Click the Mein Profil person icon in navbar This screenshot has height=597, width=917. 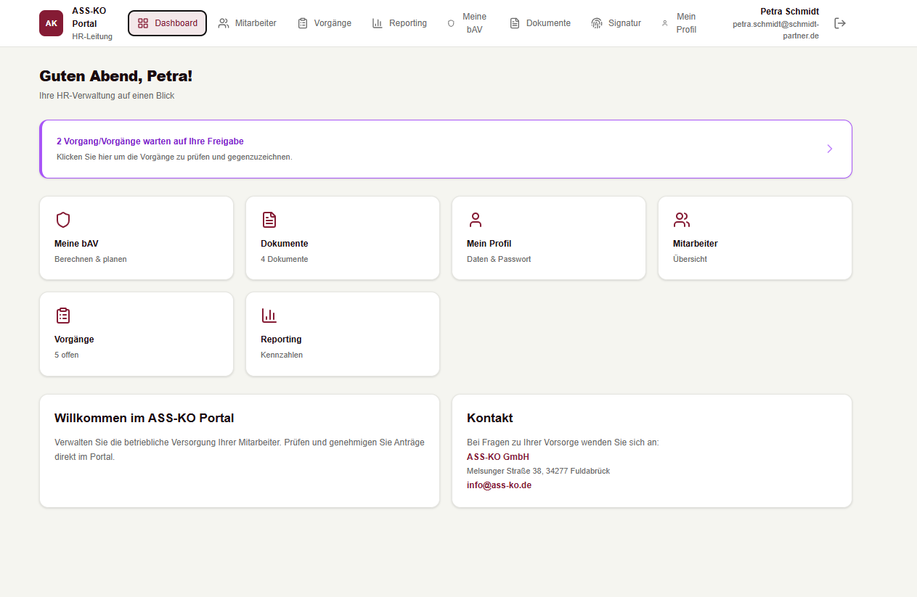(x=664, y=23)
